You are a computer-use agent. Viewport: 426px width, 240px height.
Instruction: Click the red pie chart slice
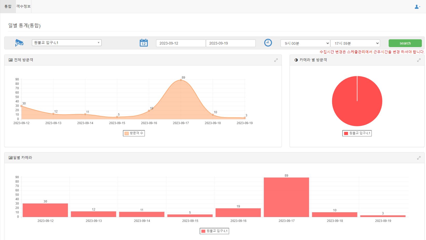[357, 103]
